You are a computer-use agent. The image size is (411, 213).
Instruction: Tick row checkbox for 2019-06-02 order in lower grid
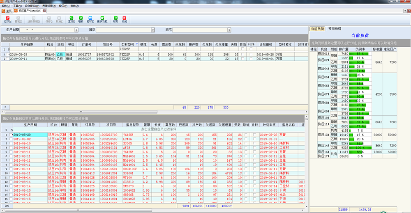10,139
